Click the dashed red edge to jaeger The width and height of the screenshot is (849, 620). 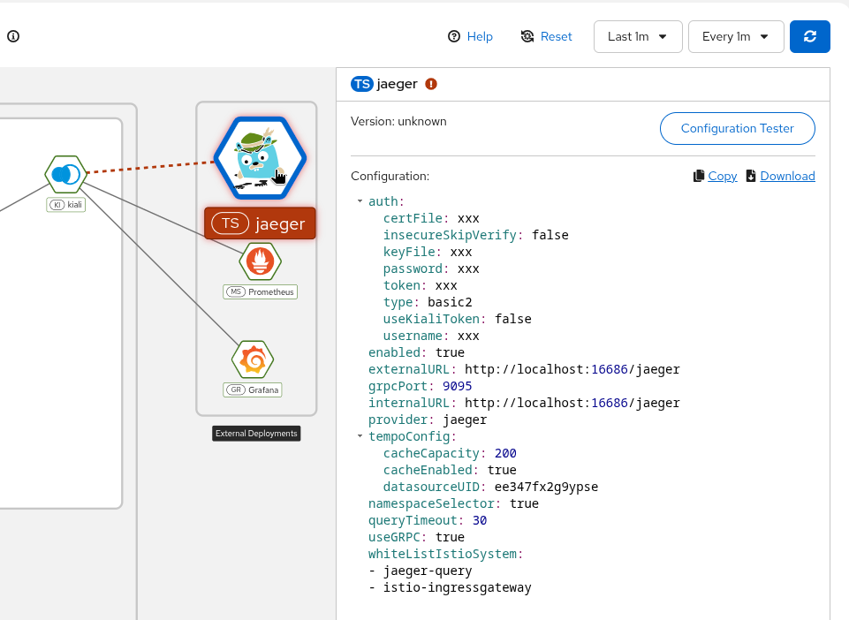coord(150,168)
